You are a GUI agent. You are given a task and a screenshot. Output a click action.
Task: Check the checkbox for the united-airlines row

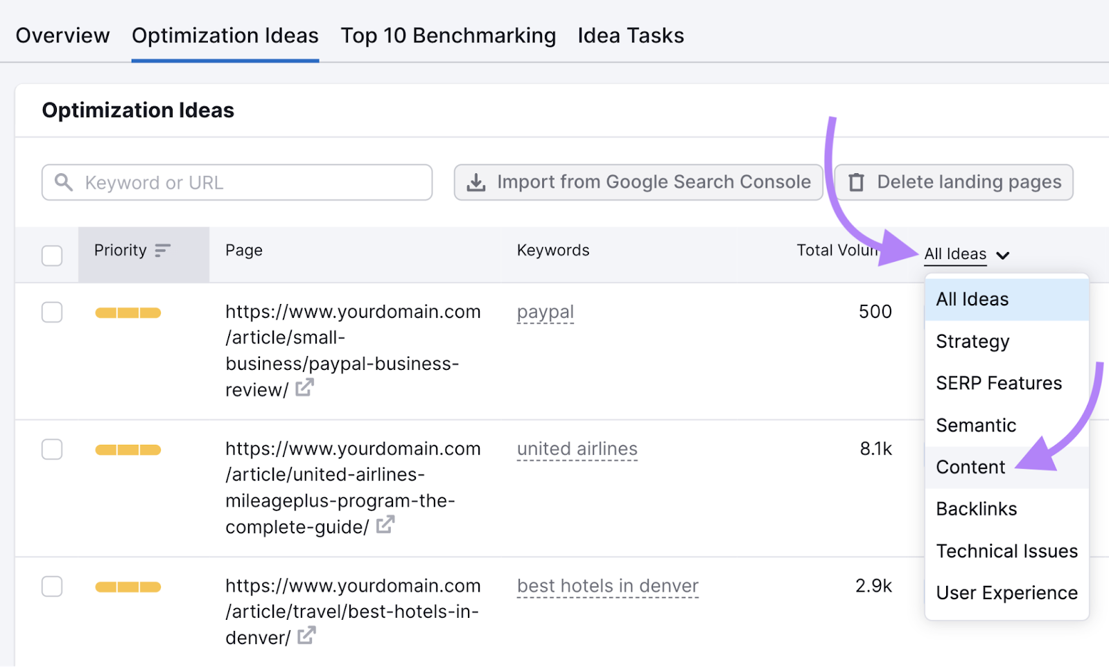[x=51, y=450]
